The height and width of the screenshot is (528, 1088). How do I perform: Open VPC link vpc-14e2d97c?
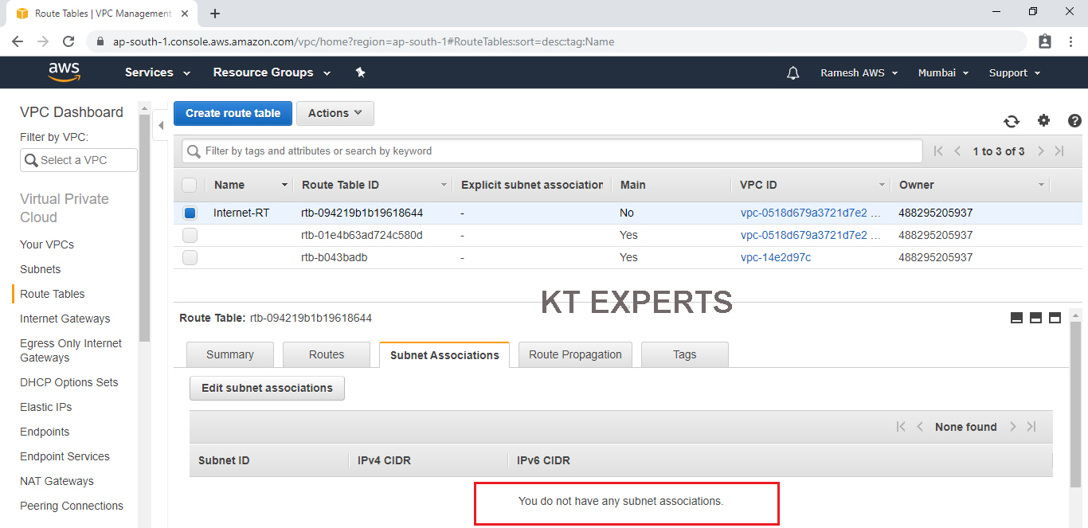point(776,257)
